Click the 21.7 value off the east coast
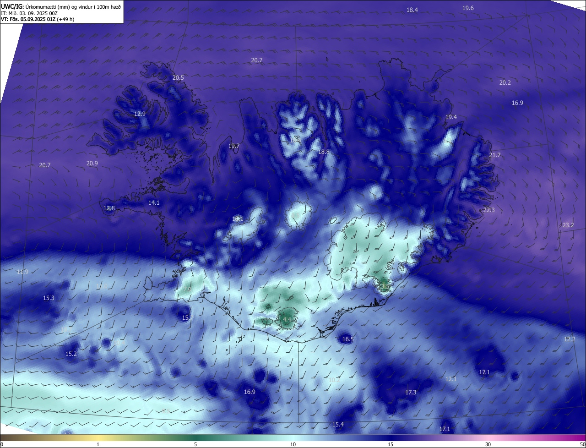The image size is (586, 448). click(x=495, y=155)
